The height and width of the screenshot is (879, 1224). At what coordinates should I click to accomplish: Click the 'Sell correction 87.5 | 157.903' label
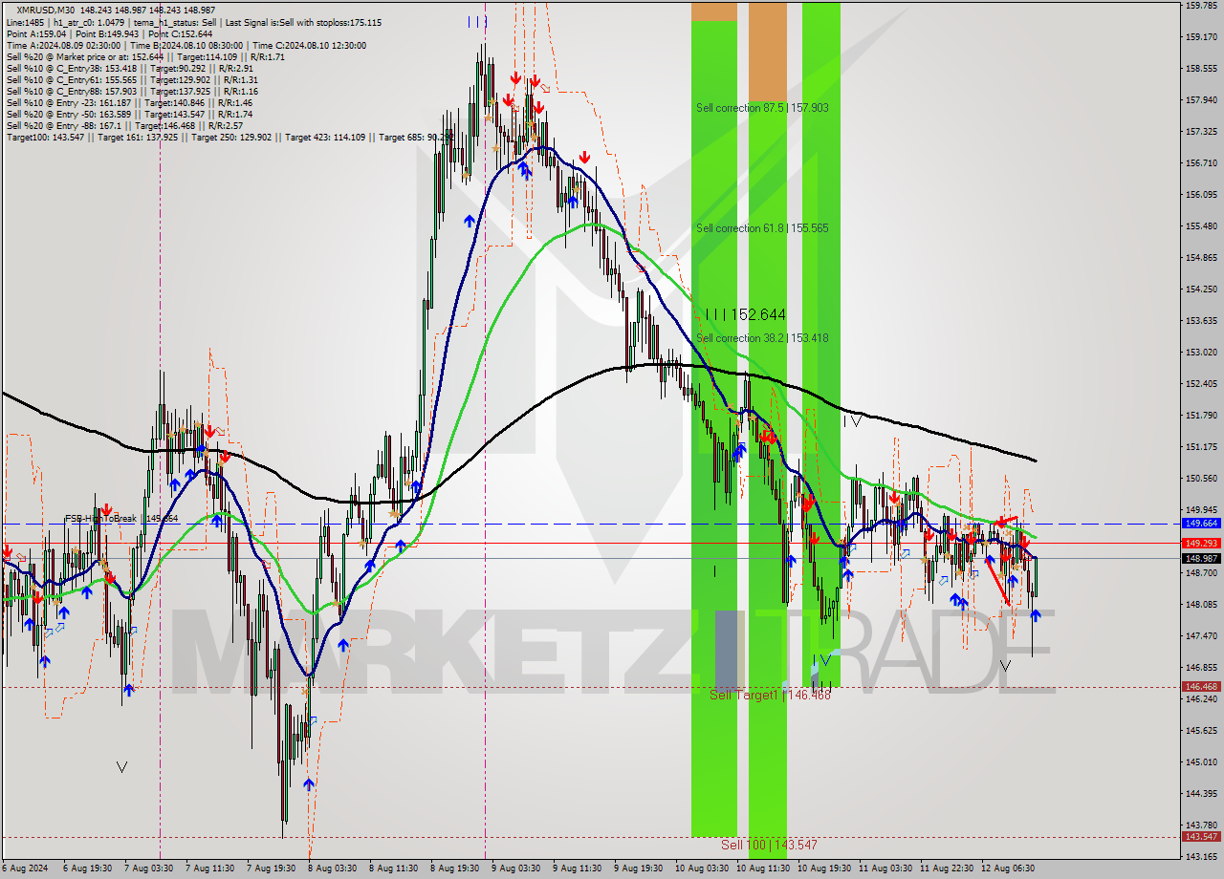tap(762, 108)
